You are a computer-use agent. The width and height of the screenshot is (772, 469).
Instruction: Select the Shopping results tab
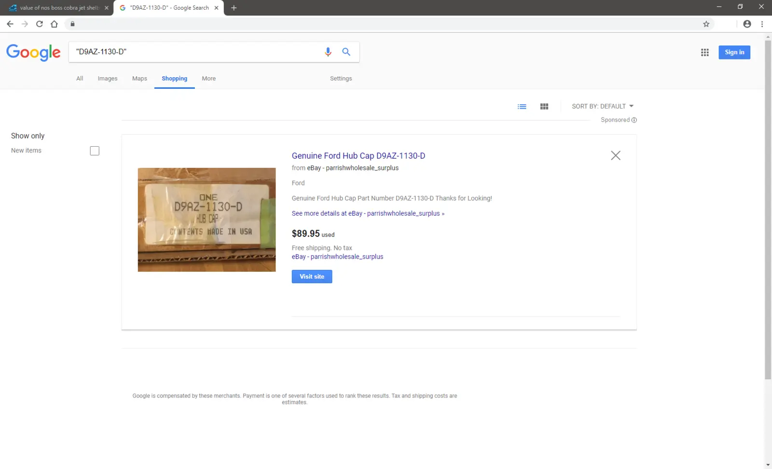coord(175,79)
